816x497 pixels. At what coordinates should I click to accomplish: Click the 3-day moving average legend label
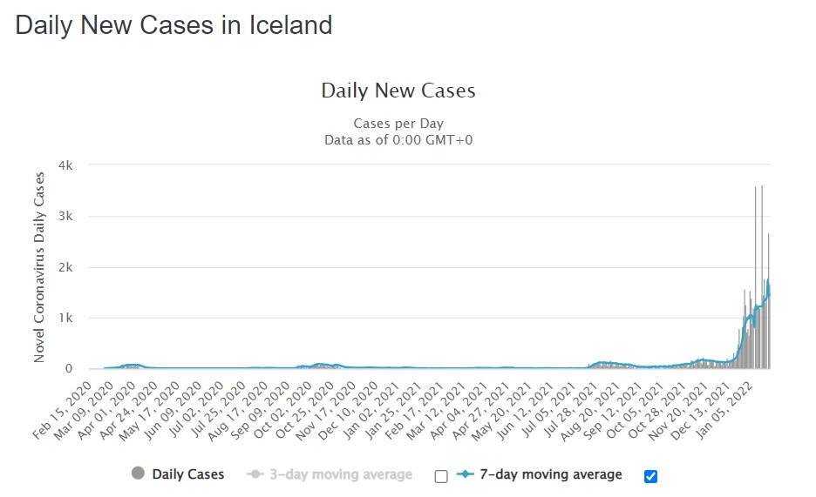(x=339, y=474)
